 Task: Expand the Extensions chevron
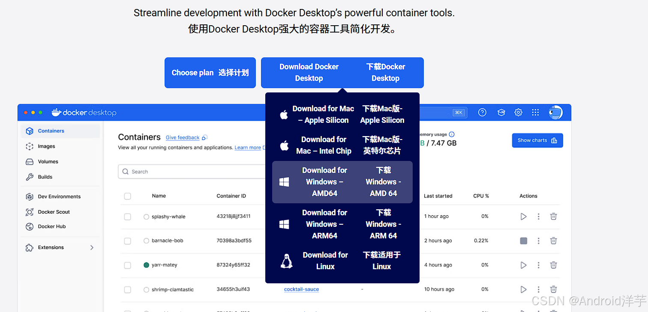click(92, 247)
